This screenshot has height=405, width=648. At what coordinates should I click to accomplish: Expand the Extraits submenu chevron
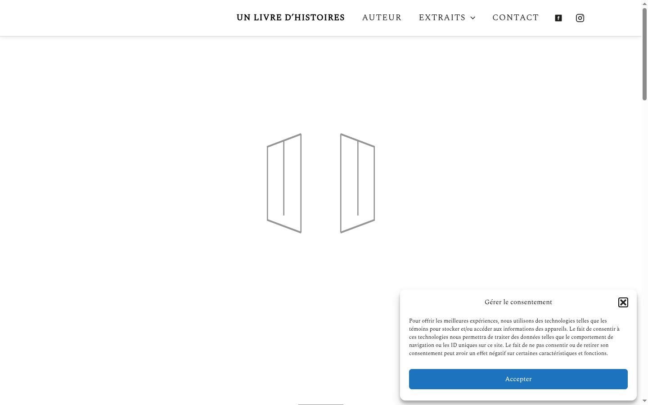coord(473,18)
